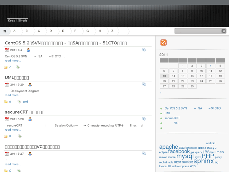Go to previous month via « link
The image size is (229, 172).
click(161, 93)
